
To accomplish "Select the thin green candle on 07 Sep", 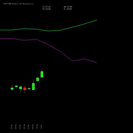I will 29,89.
